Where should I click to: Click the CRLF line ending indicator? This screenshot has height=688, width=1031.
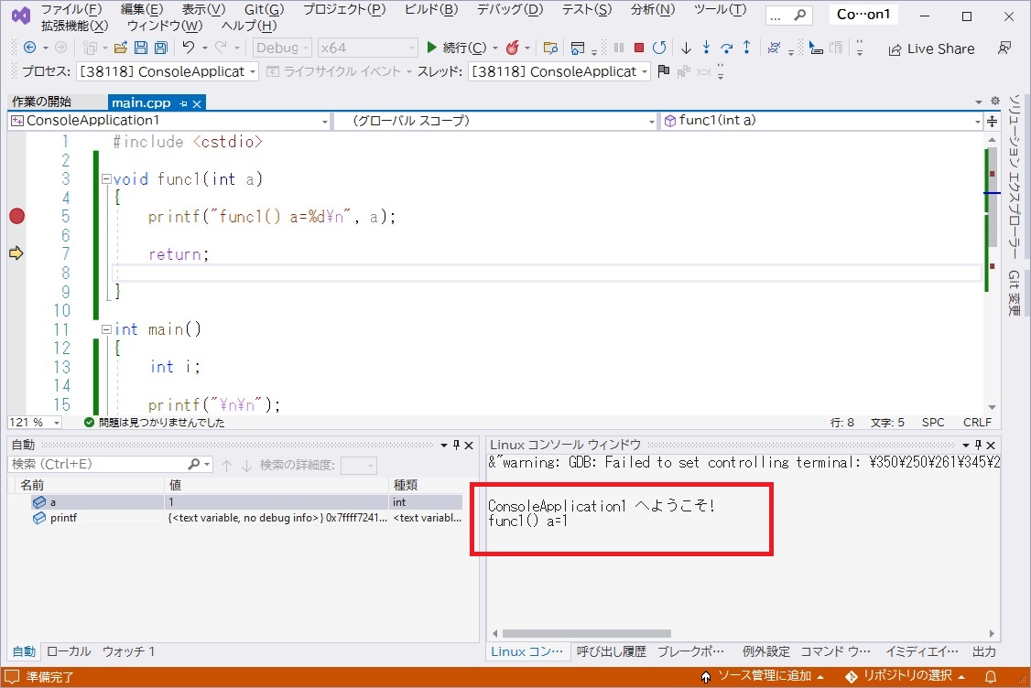tap(977, 423)
